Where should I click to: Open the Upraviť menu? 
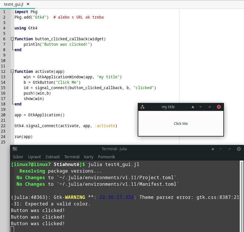point(34,157)
